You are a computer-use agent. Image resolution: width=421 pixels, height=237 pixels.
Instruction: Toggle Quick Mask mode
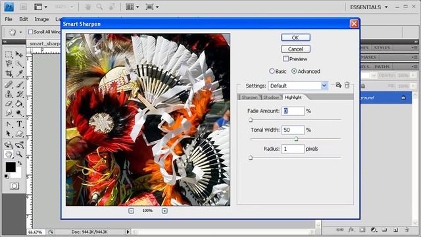14,186
